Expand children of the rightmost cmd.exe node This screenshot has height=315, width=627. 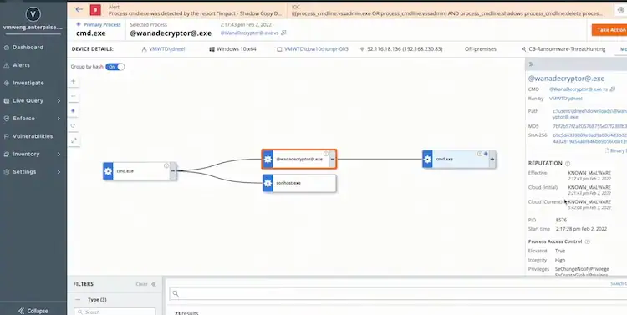click(492, 159)
